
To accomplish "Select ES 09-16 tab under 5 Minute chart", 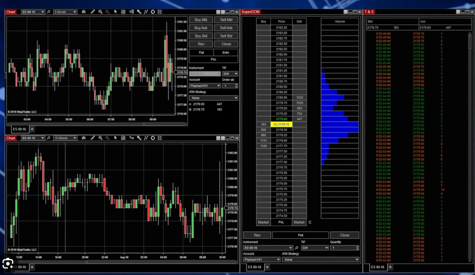I will pyautogui.click(x=19, y=129).
